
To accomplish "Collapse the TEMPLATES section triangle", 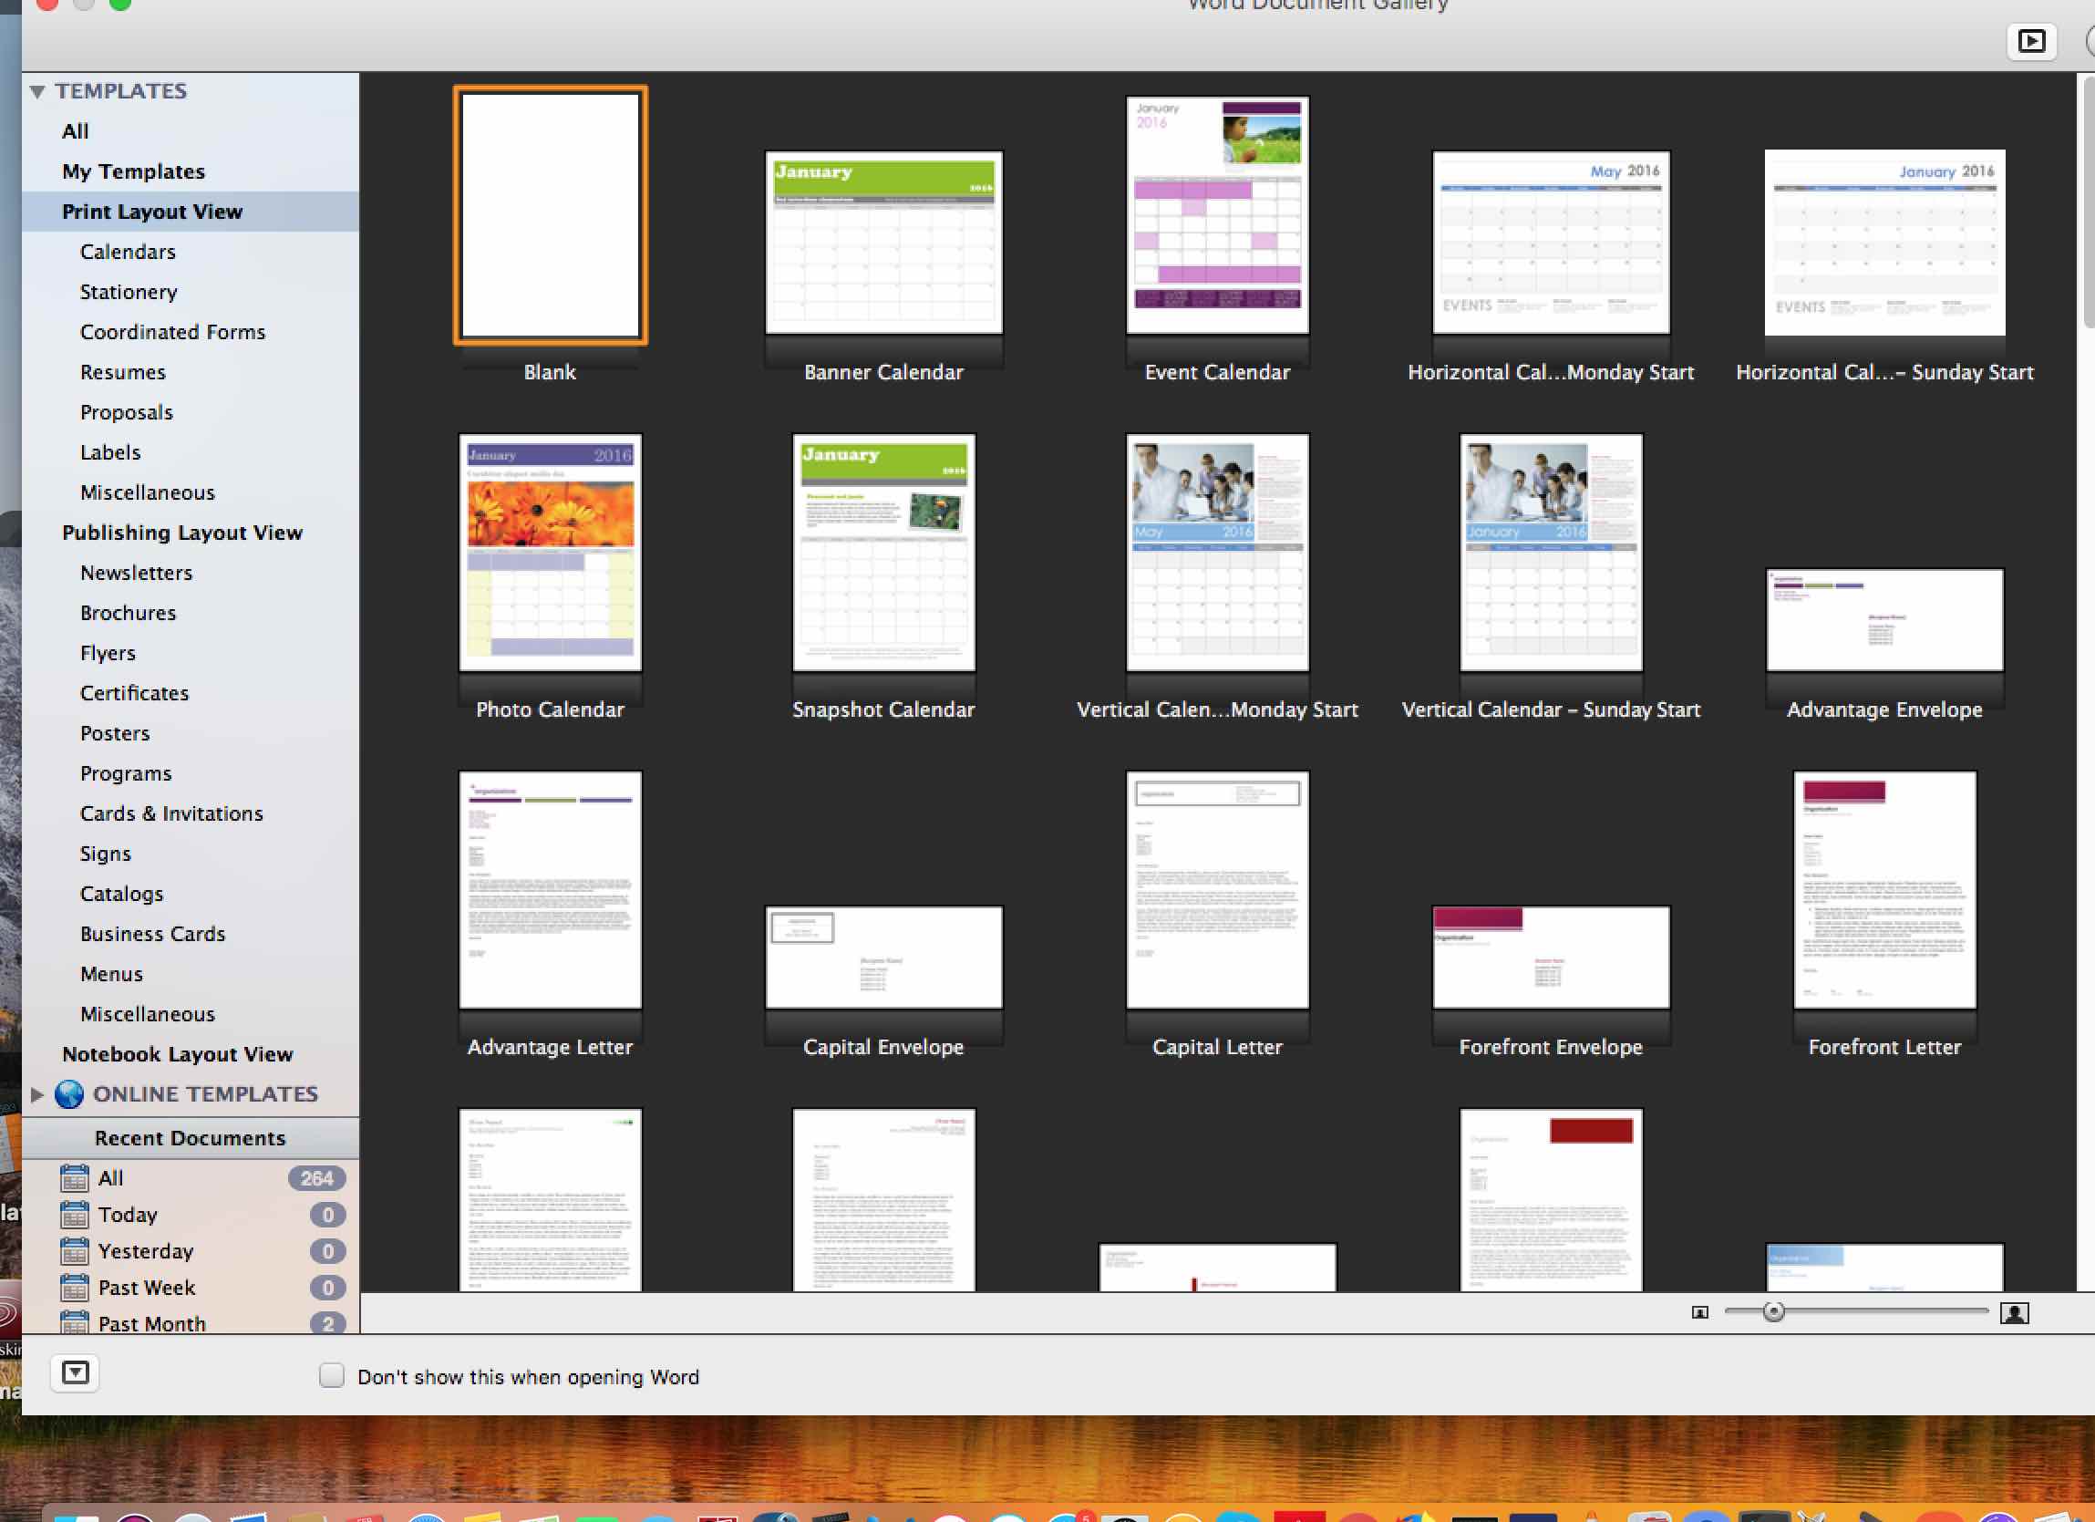I will (37, 91).
